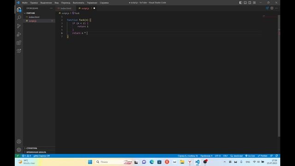Toggle githd Express Off status item
The height and width of the screenshot is (166, 295).
pyautogui.click(x=41, y=156)
